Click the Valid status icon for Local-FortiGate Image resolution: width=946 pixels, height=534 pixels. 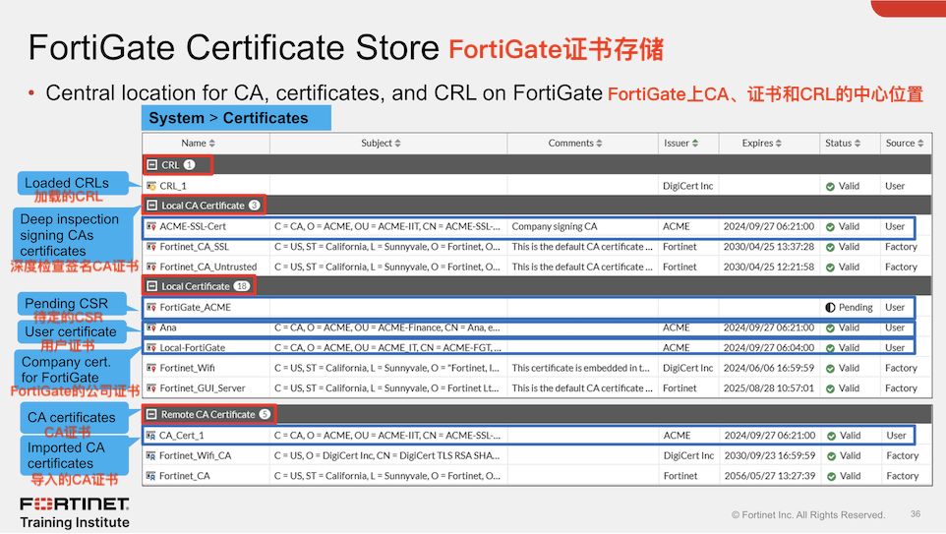point(830,348)
